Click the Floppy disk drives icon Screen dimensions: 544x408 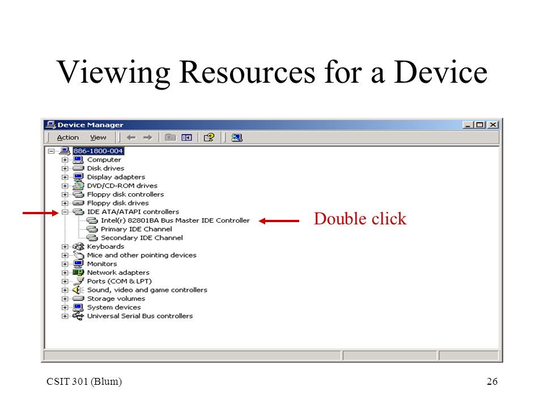coord(78,203)
